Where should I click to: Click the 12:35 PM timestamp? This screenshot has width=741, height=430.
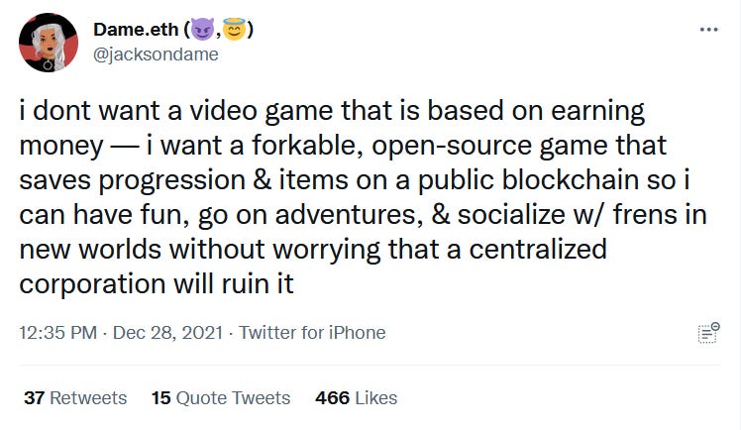point(57,333)
